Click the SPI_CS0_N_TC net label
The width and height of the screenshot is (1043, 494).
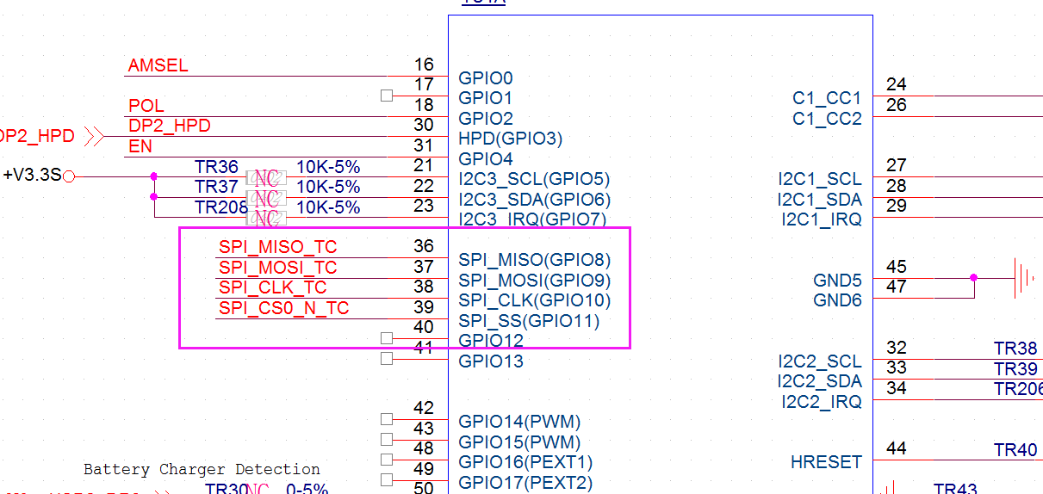(x=283, y=308)
